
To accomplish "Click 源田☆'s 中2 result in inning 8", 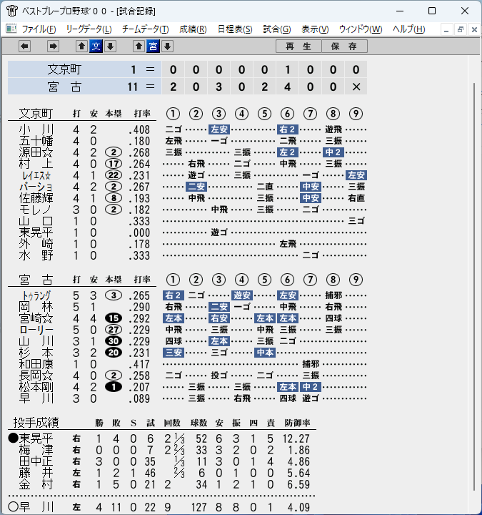I will point(333,152).
